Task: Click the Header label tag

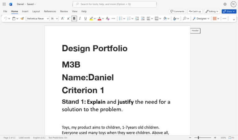Action: [x=195, y=31]
